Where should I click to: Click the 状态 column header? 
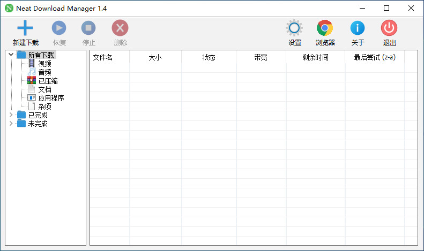coord(209,57)
